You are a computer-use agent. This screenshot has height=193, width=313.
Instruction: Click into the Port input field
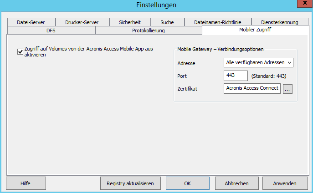(x=236, y=76)
